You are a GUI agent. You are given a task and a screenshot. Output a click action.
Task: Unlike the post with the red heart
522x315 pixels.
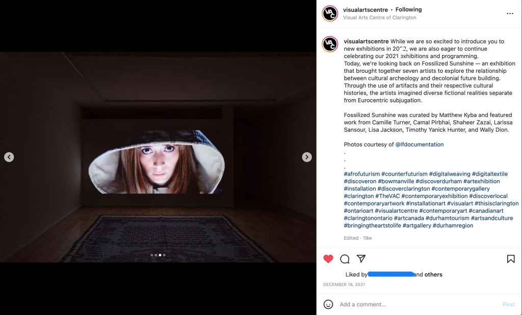click(328, 259)
